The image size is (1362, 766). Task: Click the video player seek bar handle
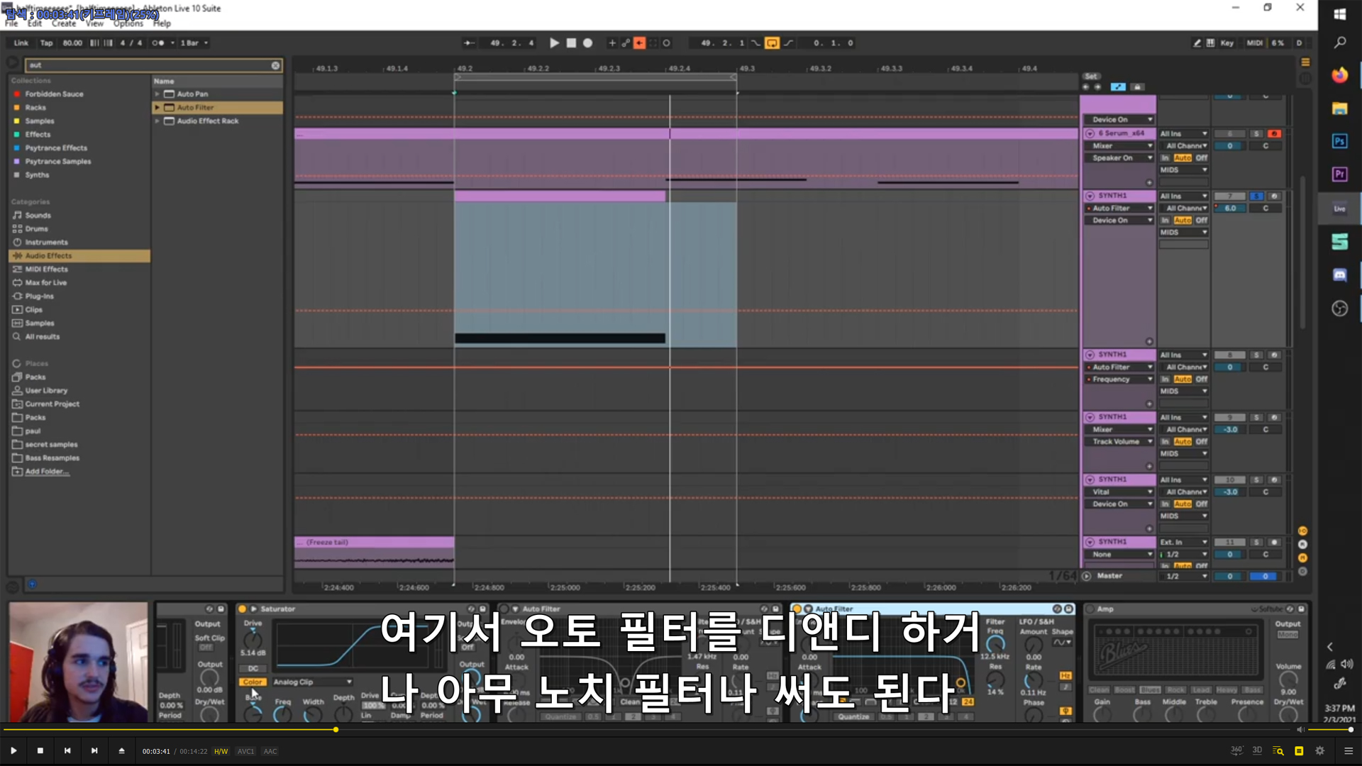[336, 729]
